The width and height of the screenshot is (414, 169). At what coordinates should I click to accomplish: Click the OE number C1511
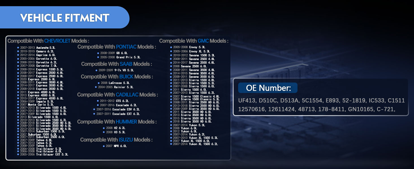(x=396, y=101)
